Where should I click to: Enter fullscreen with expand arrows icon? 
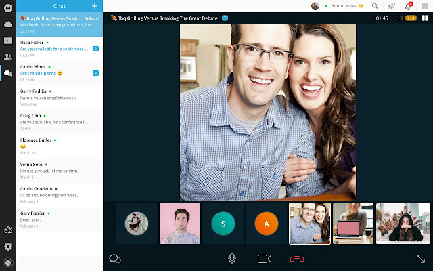click(x=421, y=259)
